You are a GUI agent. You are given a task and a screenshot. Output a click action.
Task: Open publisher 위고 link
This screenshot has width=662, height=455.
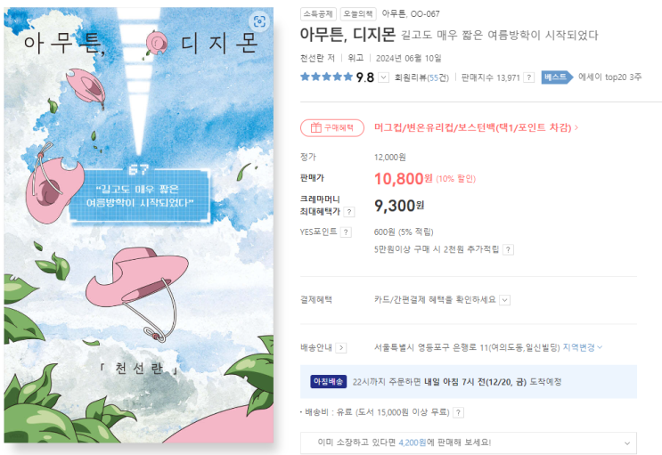356,58
